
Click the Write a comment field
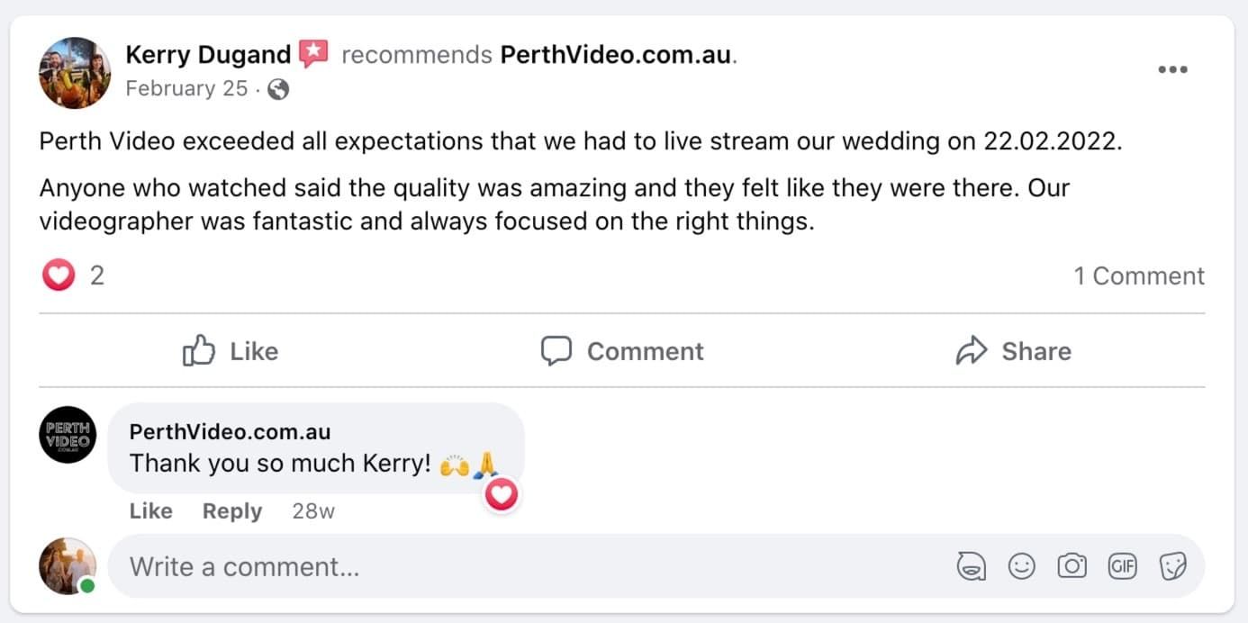pos(531,566)
